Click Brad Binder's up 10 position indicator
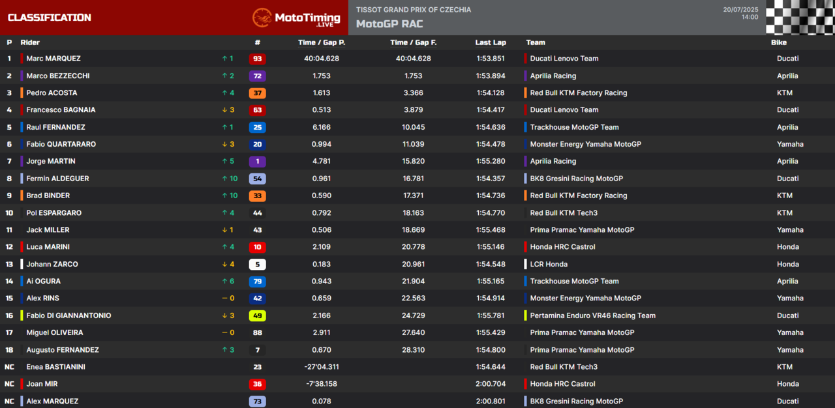This screenshot has width=835, height=408. coord(229,196)
